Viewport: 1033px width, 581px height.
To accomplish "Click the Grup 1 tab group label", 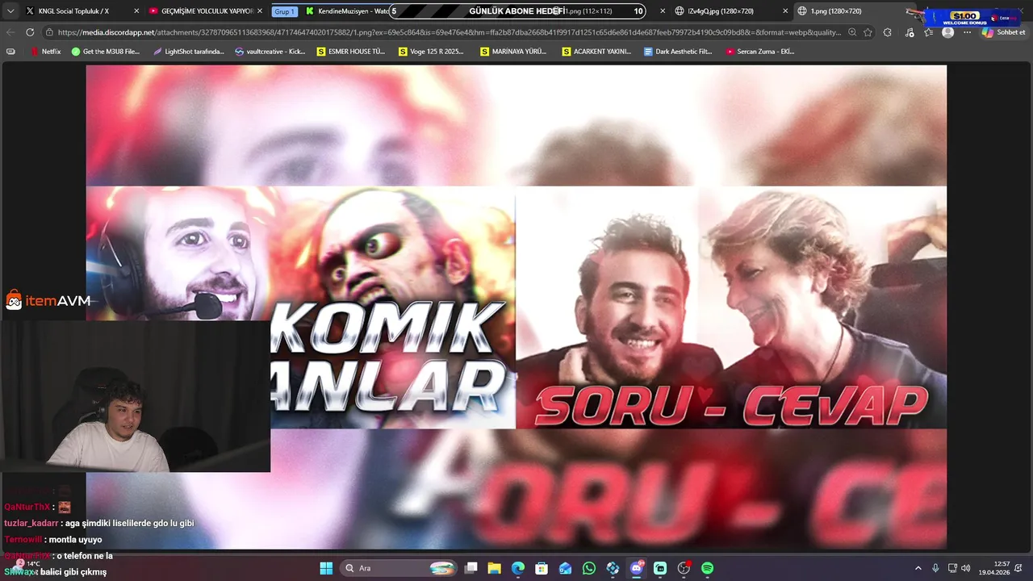I will (284, 11).
